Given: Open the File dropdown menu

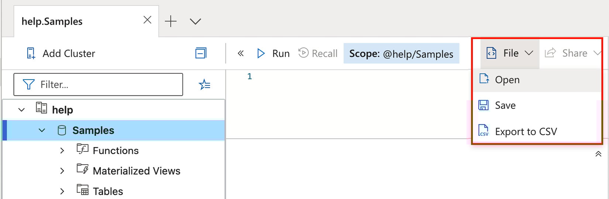Looking at the screenshot, I should pos(510,53).
